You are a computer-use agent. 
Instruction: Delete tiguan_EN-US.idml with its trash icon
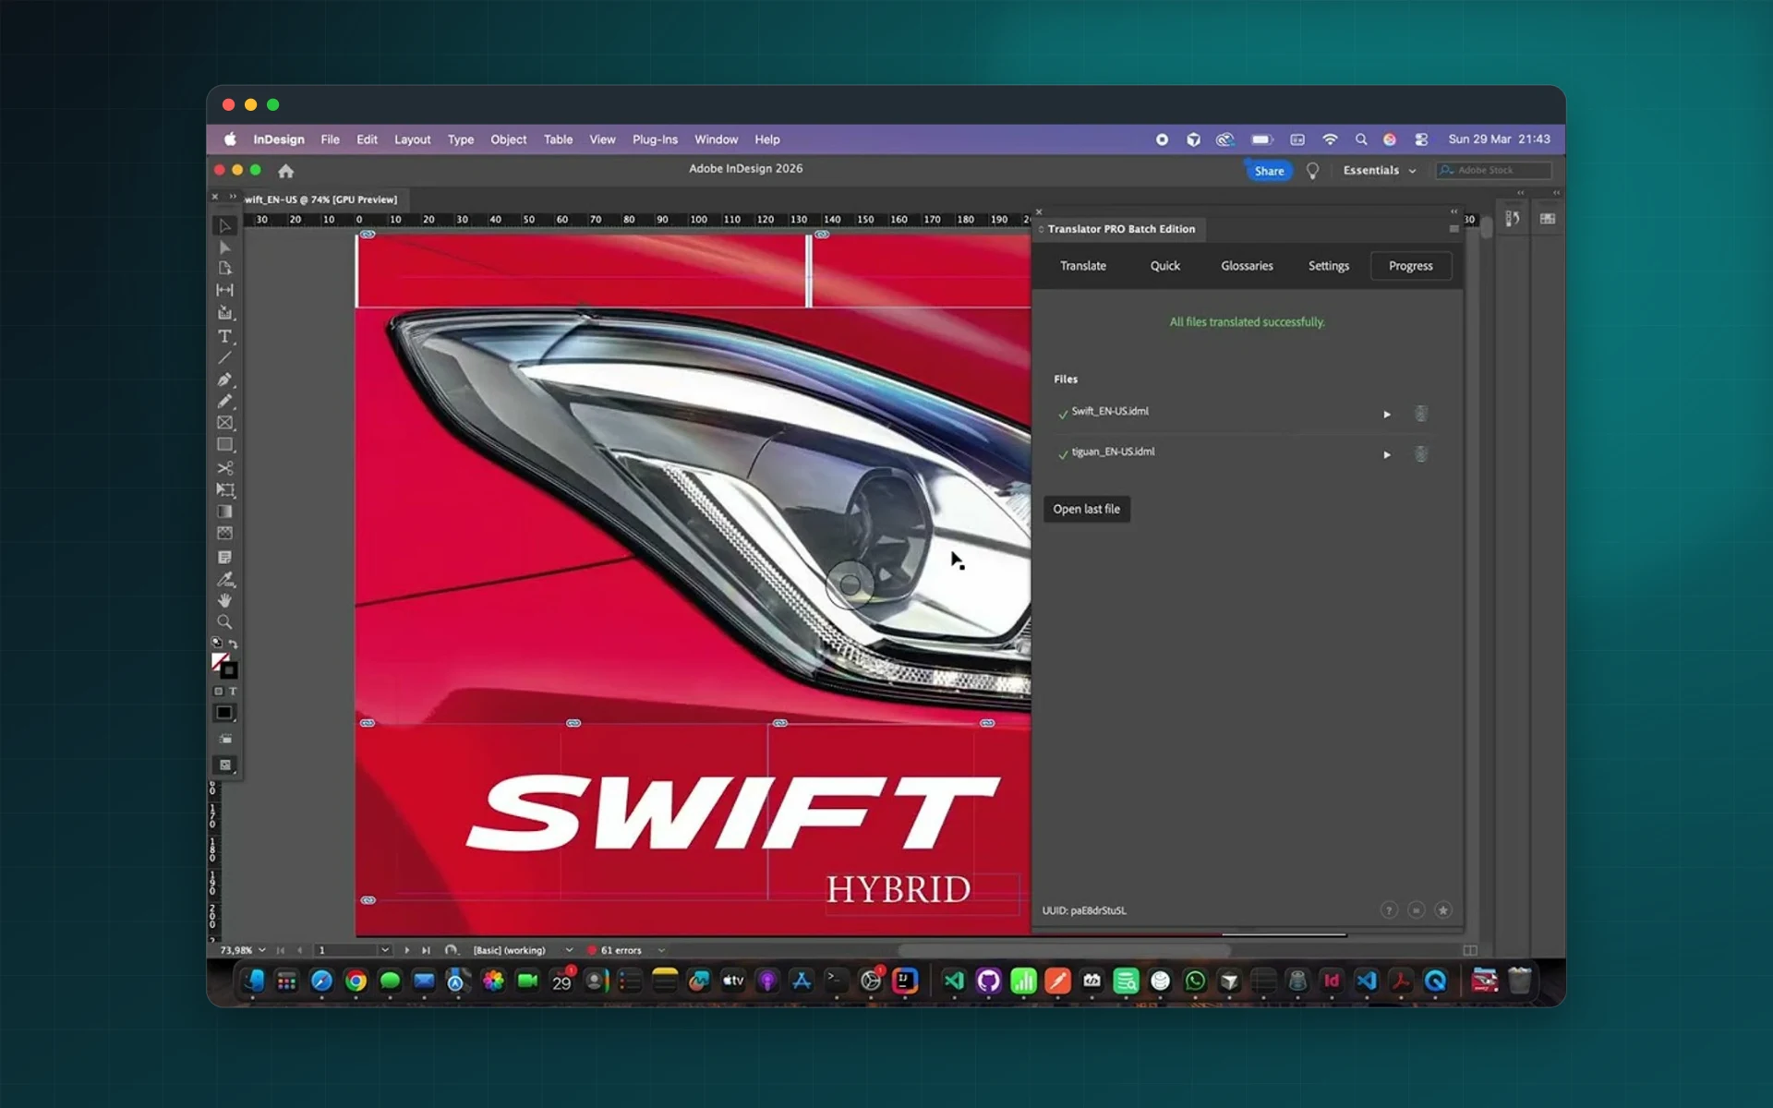1421,454
